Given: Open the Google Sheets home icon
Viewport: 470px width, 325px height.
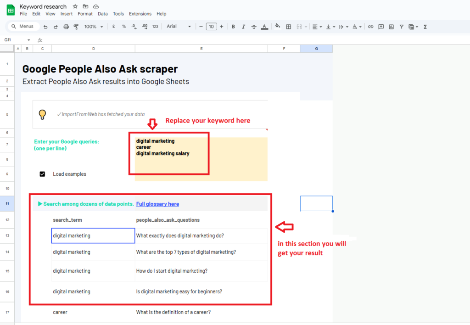Looking at the screenshot, I should (11, 10).
